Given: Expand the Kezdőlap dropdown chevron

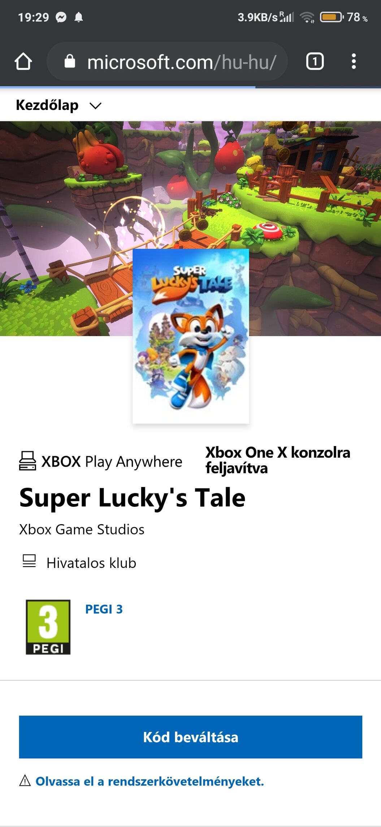Looking at the screenshot, I should pos(96,106).
